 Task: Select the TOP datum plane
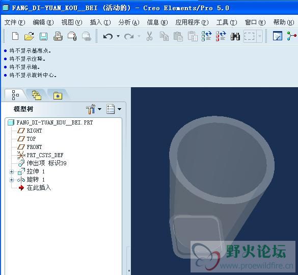[x=31, y=139]
